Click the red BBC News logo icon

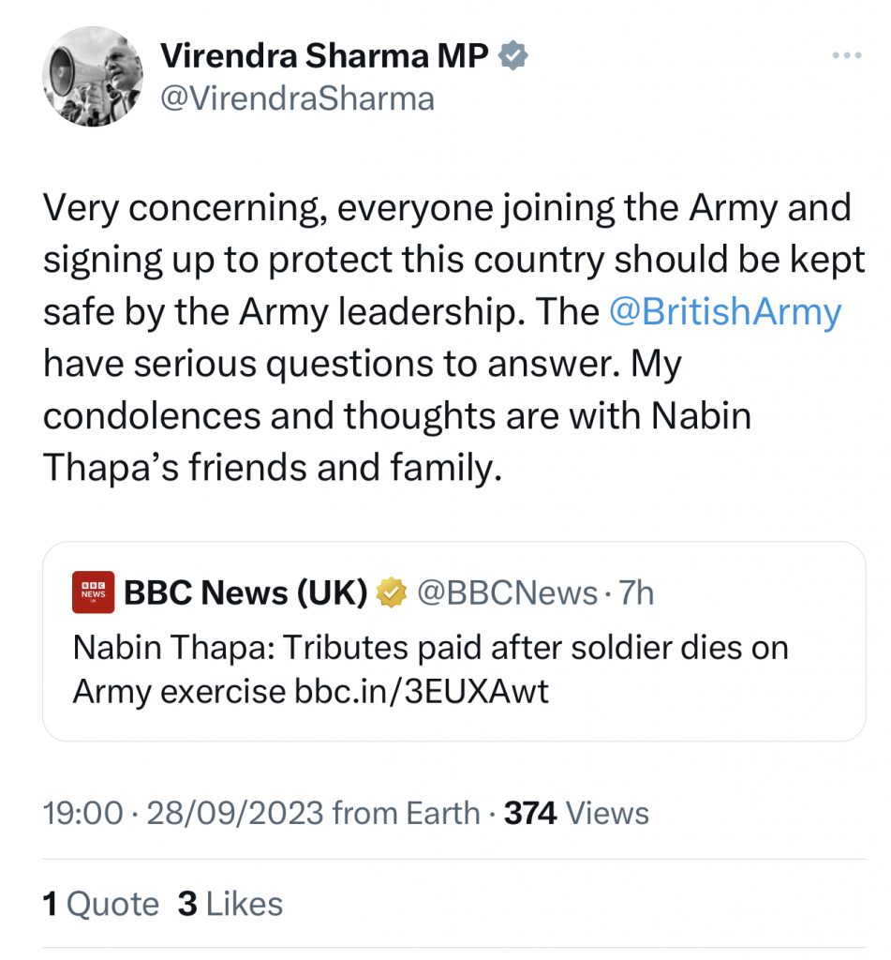pyautogui.click(x=93, y=592)
